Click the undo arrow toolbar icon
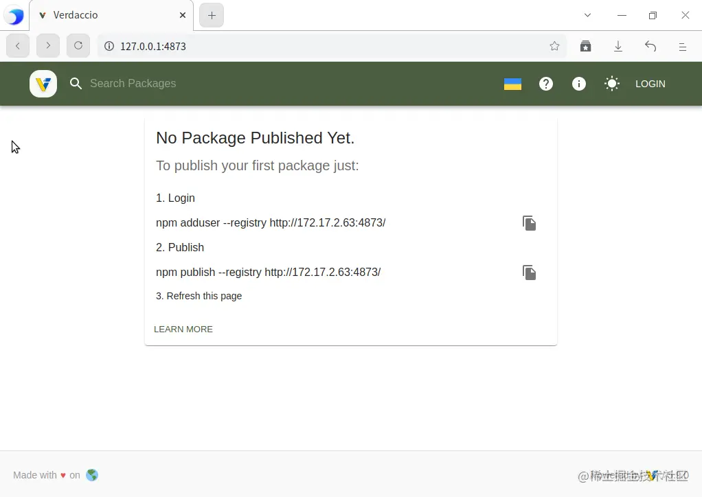Image resolution: width=702 pixels, height=497 pixels. click(x=650, y=46)
